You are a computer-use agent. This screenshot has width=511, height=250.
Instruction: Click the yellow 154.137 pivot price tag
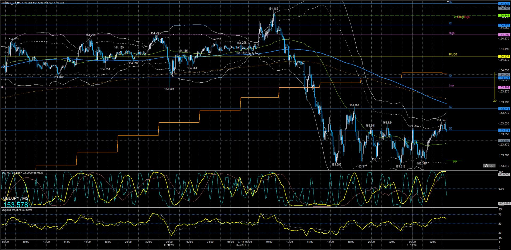click(504, 57)
